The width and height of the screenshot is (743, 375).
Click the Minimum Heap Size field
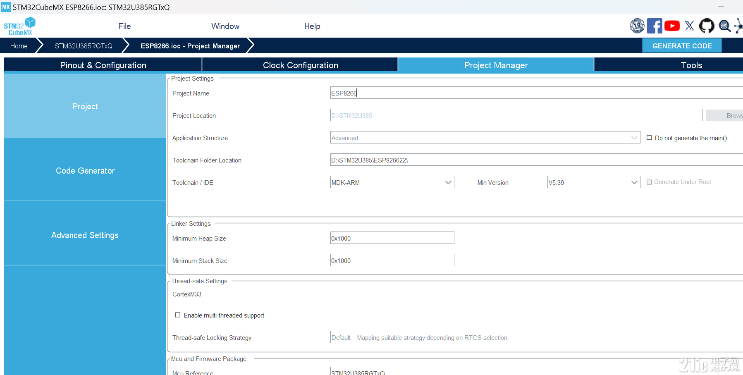tap(392, 238)
